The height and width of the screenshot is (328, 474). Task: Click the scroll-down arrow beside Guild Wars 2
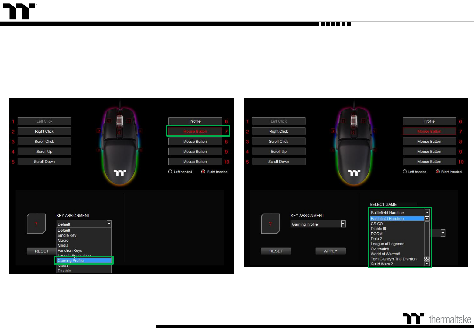pyautogui.click(x=427, y=264)
